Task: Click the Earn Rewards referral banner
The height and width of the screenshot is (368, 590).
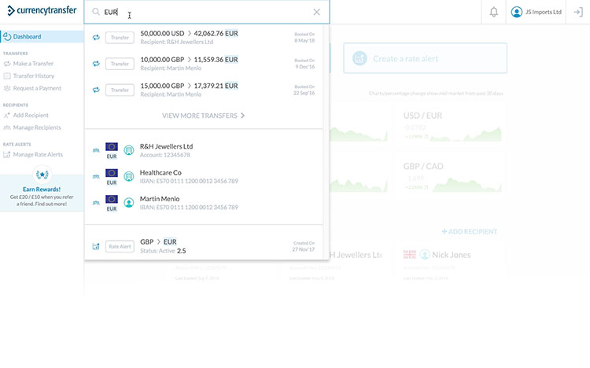Action: pos(42,192)
